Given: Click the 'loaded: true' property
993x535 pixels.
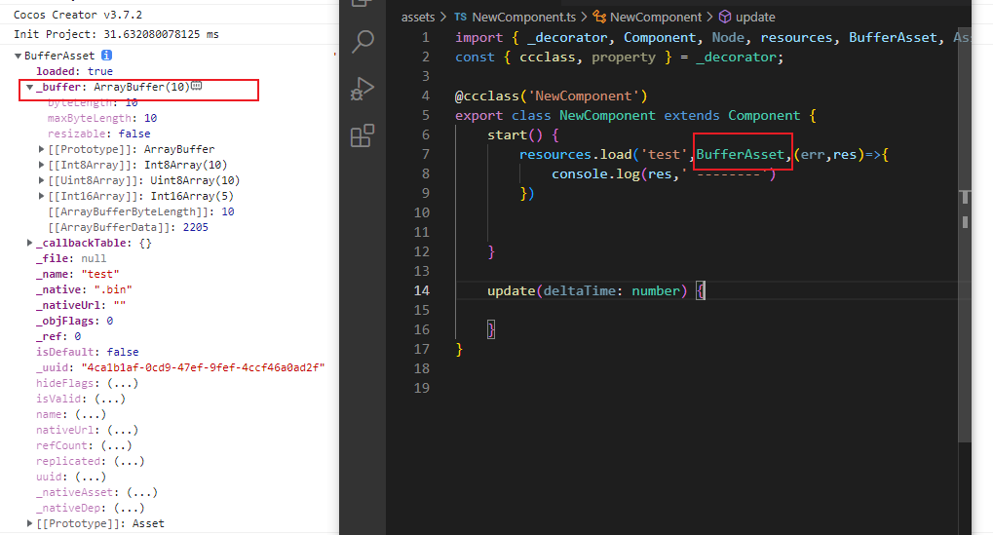Looking at the screenshot, I should point(75,71).
